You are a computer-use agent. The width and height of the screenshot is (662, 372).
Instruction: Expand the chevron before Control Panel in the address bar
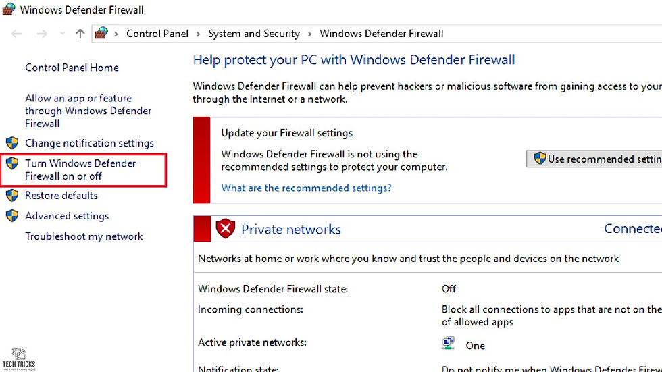point(116,34)
